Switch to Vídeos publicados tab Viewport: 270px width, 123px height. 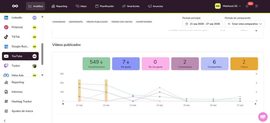coord(97,22)
